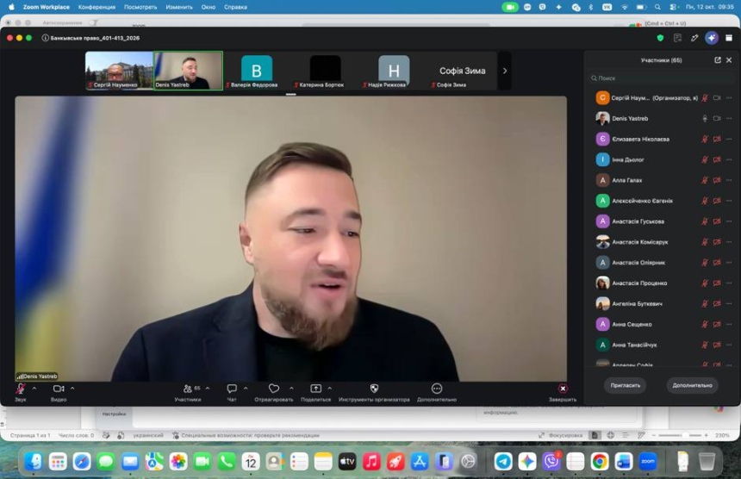Click the Поиск search field in participants

pyautogui.click(x=661, y=78)
